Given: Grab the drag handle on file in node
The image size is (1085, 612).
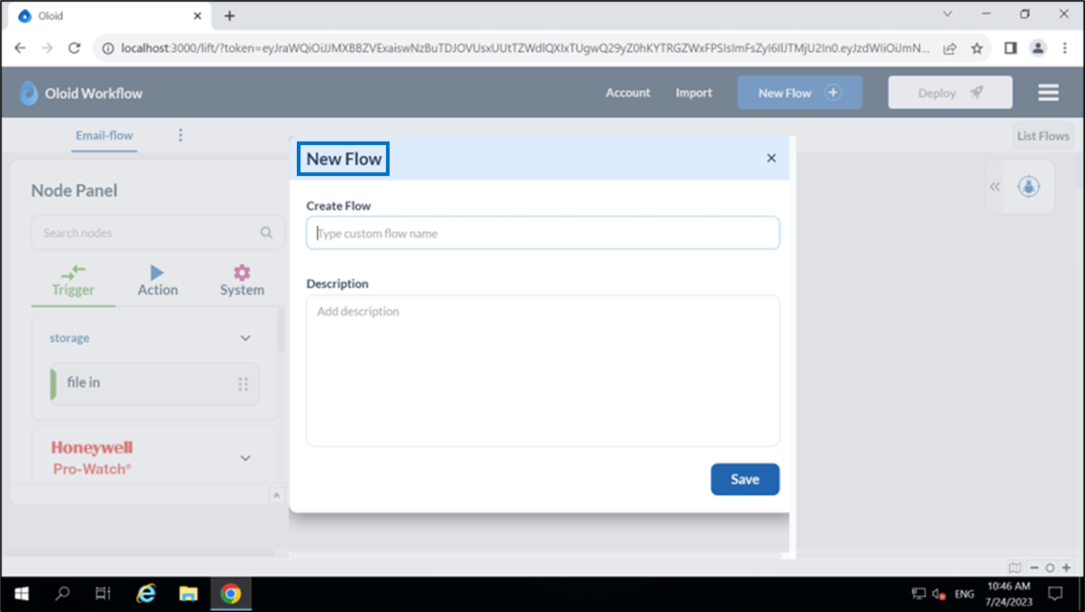Looking at the screenshot, I should 243,384.
